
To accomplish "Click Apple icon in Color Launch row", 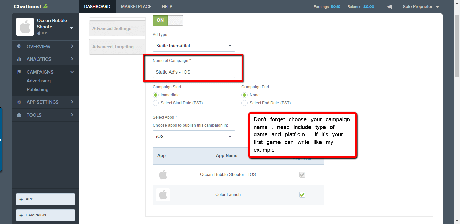I will (163, 195).
